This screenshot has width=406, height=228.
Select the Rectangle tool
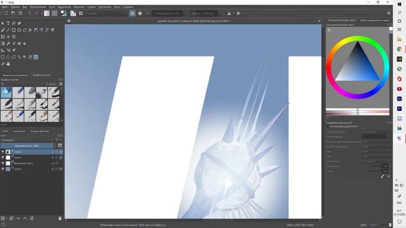(14, 30)
